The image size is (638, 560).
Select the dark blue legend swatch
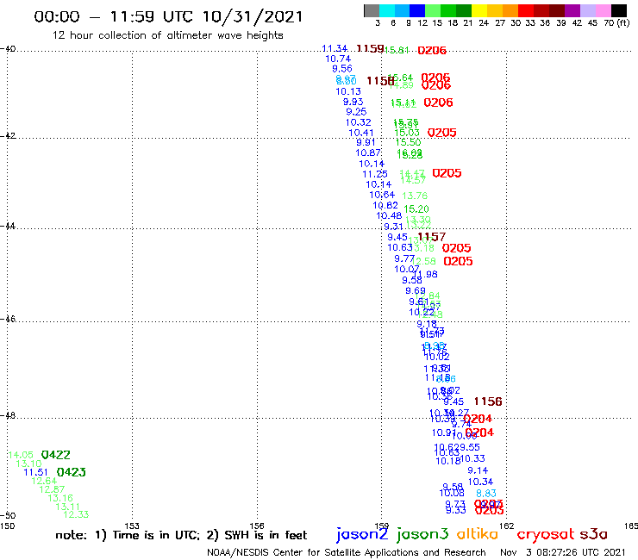coord(417,11)
